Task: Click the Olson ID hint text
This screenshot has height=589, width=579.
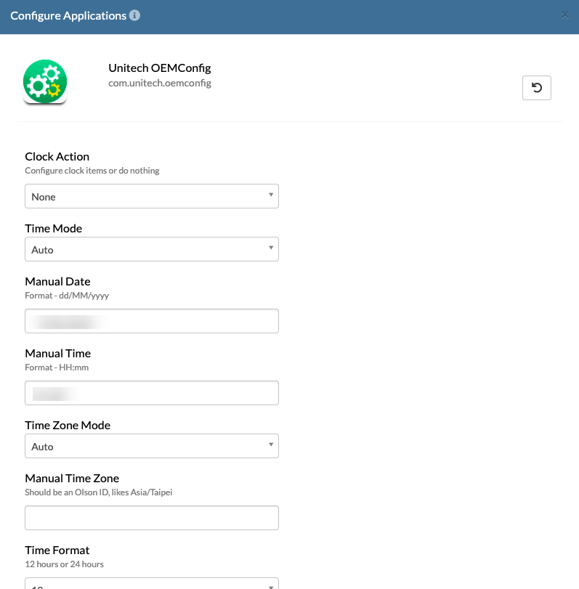Action: pyautogui.click(x=99, y=492)
